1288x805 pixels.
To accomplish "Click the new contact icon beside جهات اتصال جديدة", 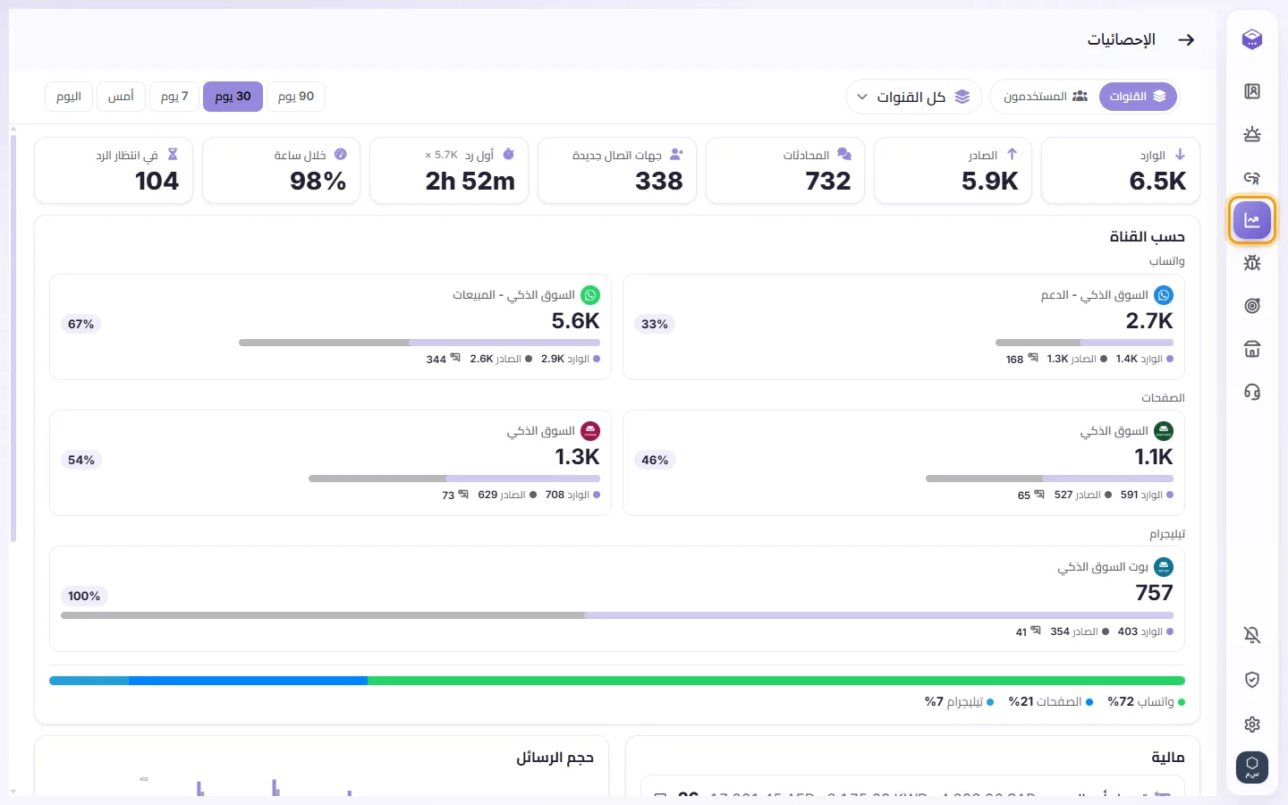I will tap(676, 155).
